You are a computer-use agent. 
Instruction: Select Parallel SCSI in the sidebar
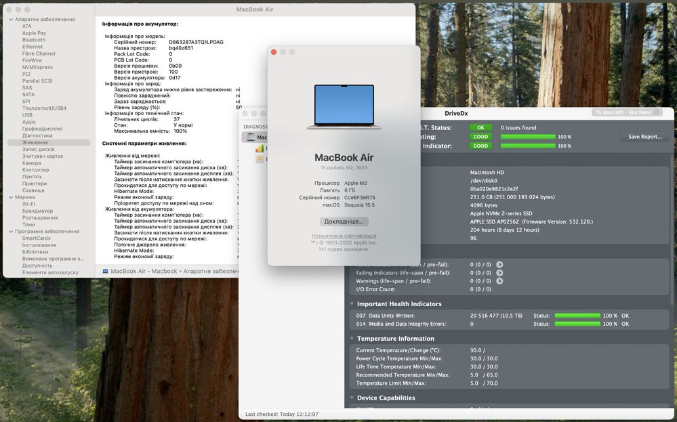pyautogui.click(x=37, y=81)
